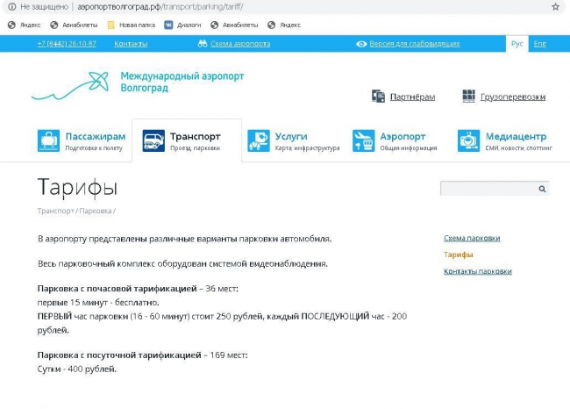Click the search magnifier icon

543,188
